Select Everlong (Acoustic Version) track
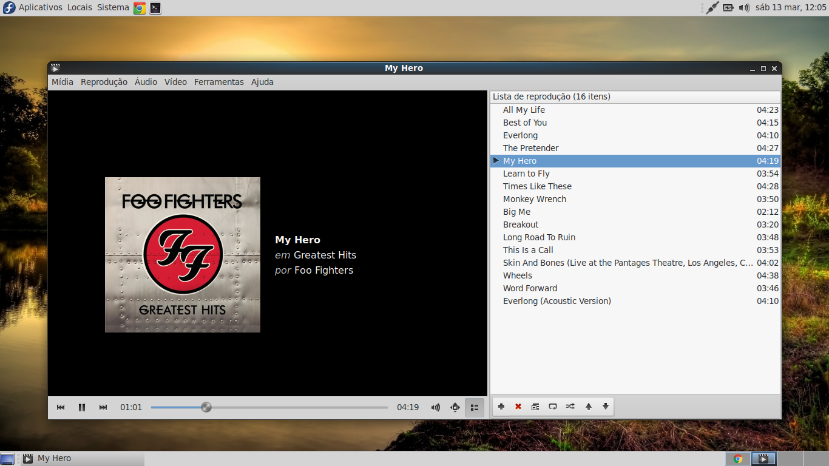The image size is (829, 466). coord(635,301)
